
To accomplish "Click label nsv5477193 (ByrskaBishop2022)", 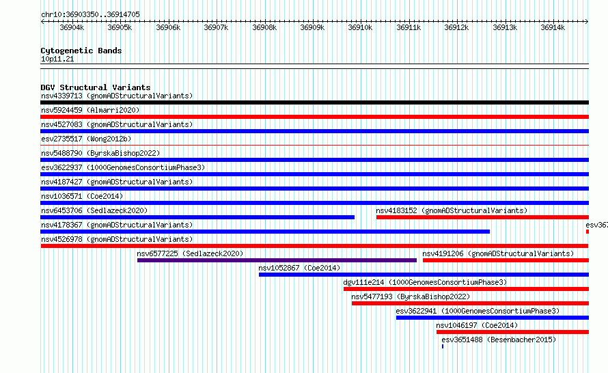I will pyautogui.click(x=411, y=296).
